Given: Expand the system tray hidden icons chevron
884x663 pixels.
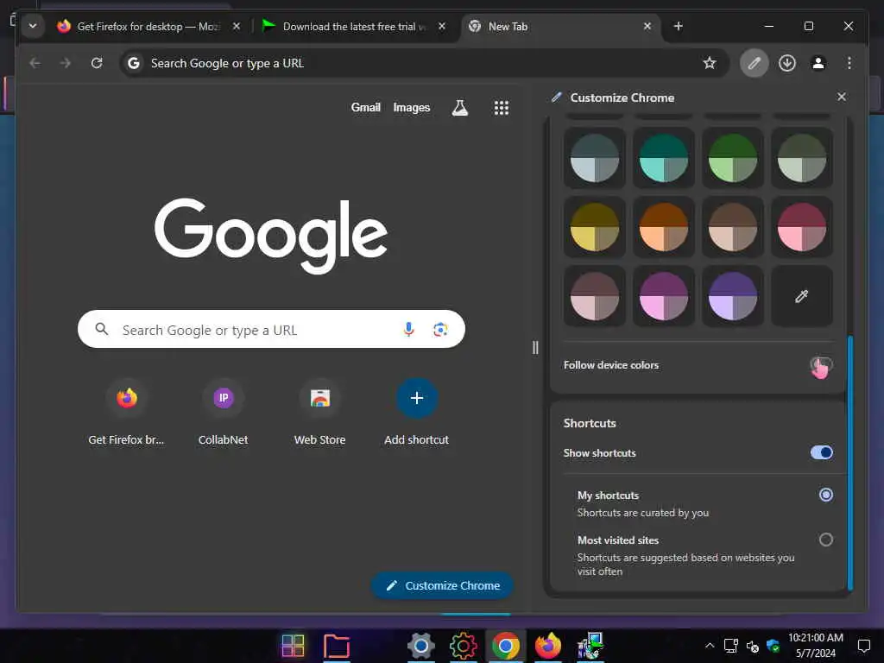Looking at the screenshot, I should point(710,646).
